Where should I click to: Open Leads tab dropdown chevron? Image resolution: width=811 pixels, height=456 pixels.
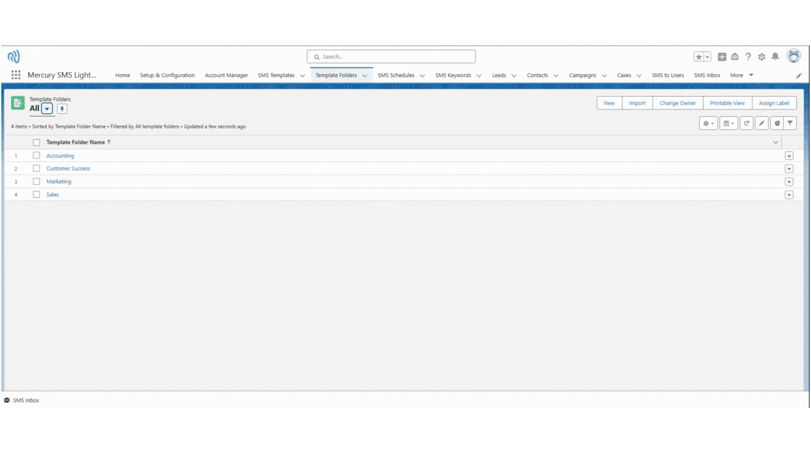click(x=514, y=76)
